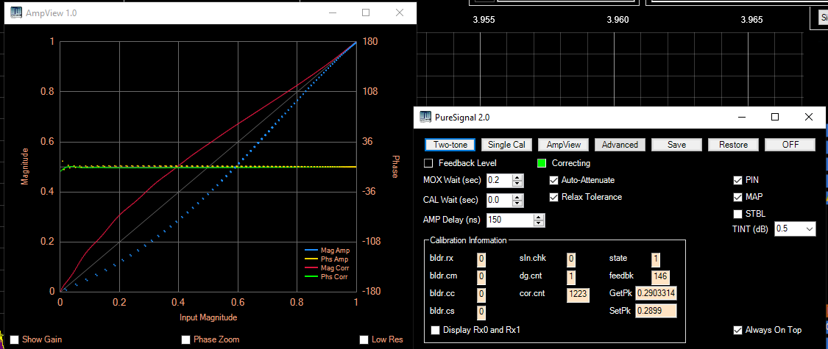This screenshot has width=828, height=349.
Task: Decrease AMP Delay with the down arrow
Action: 539,223
